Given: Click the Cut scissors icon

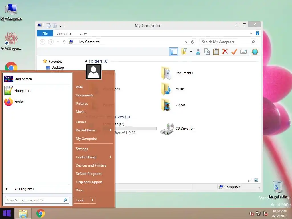Looking at the screenshot, I should coord(198,52).
